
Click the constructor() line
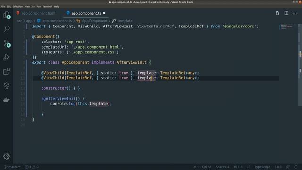point(60,88)
